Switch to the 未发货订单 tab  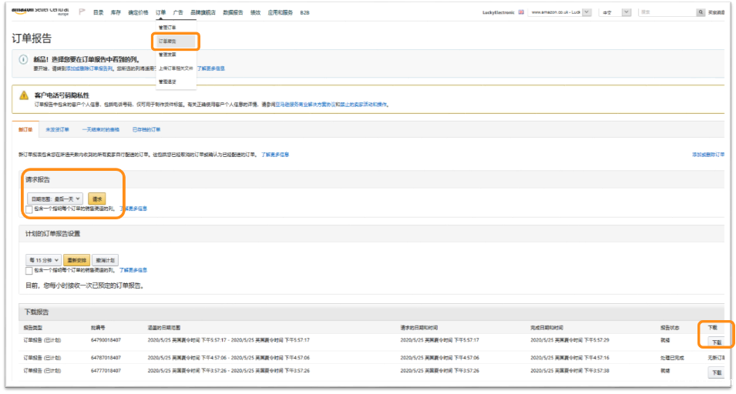57,129
